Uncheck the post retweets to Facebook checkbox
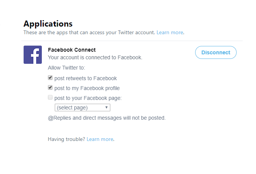This screenshot has height=174, width=256. (50, 78)
